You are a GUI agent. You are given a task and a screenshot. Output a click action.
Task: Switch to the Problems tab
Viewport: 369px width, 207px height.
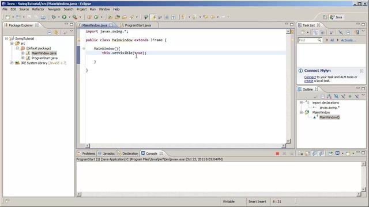(86, 154)
